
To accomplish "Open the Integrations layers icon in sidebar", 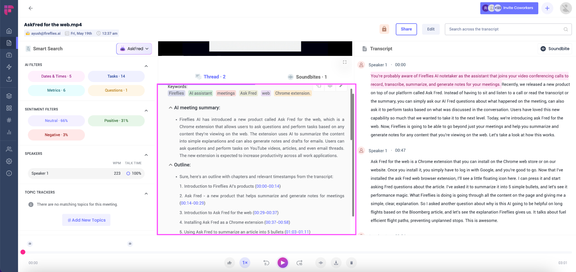I will tap(9, 96).
